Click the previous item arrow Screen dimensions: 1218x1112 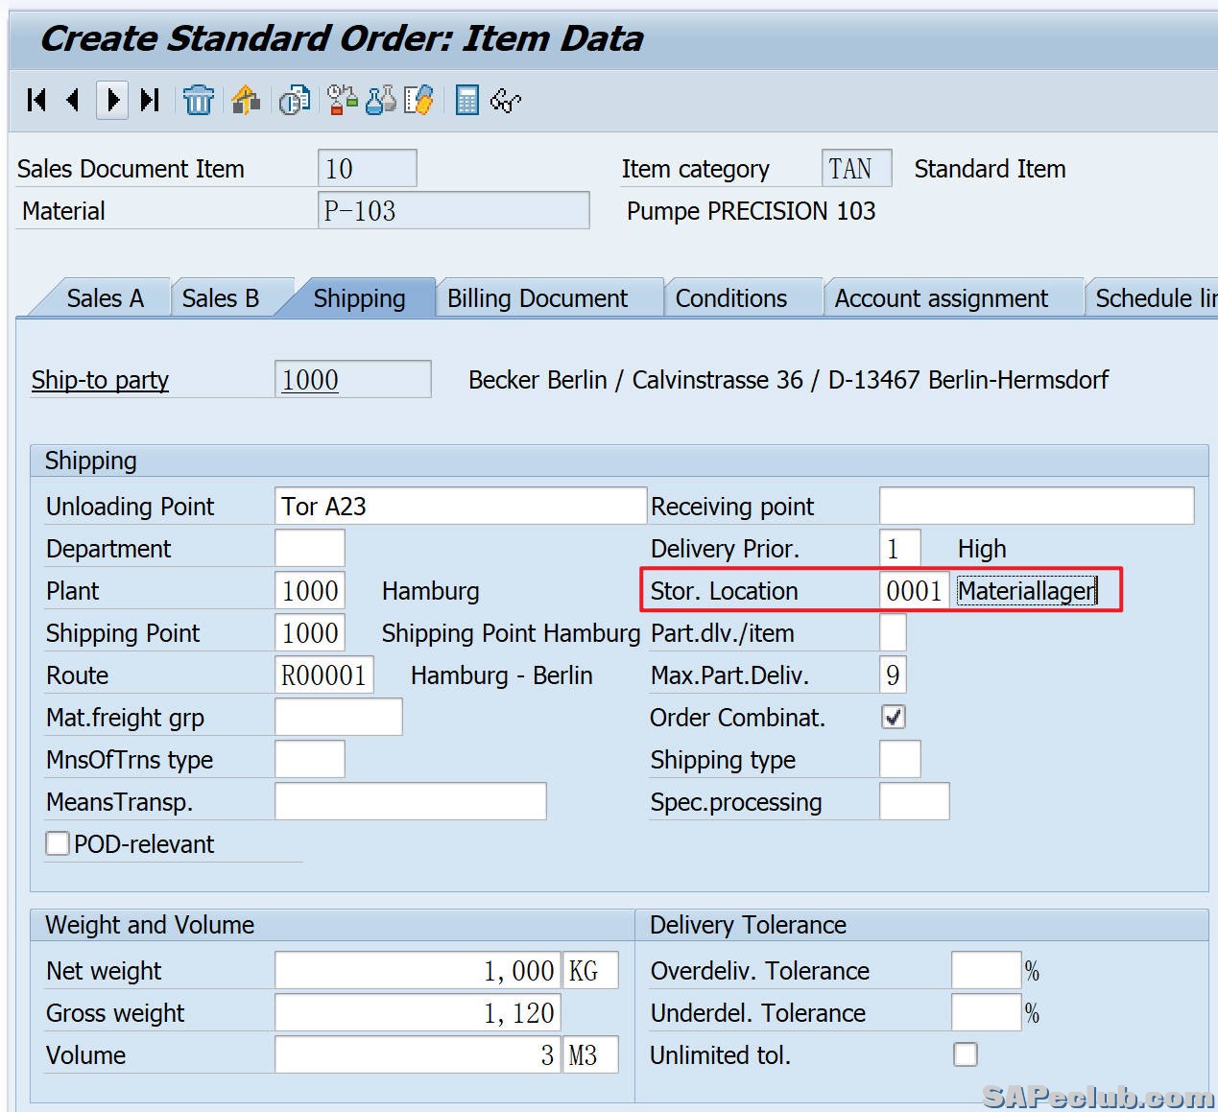[x=74, y=100]
